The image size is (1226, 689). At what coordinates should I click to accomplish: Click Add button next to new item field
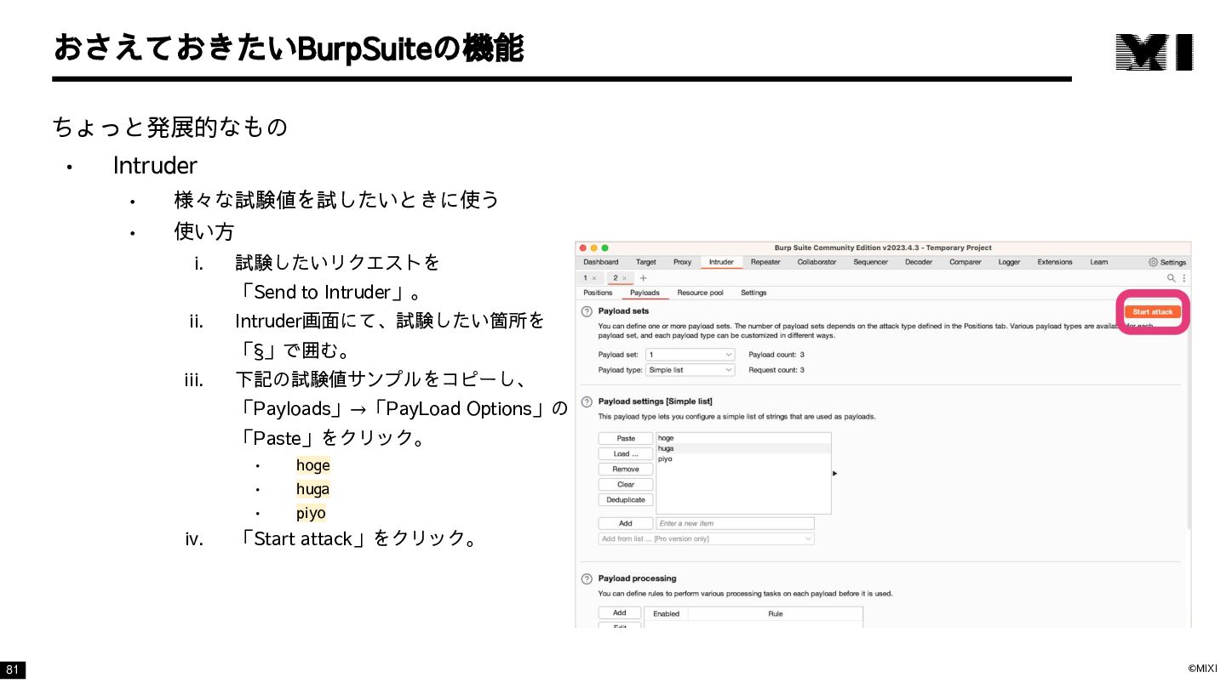click(x=626, y=523)
